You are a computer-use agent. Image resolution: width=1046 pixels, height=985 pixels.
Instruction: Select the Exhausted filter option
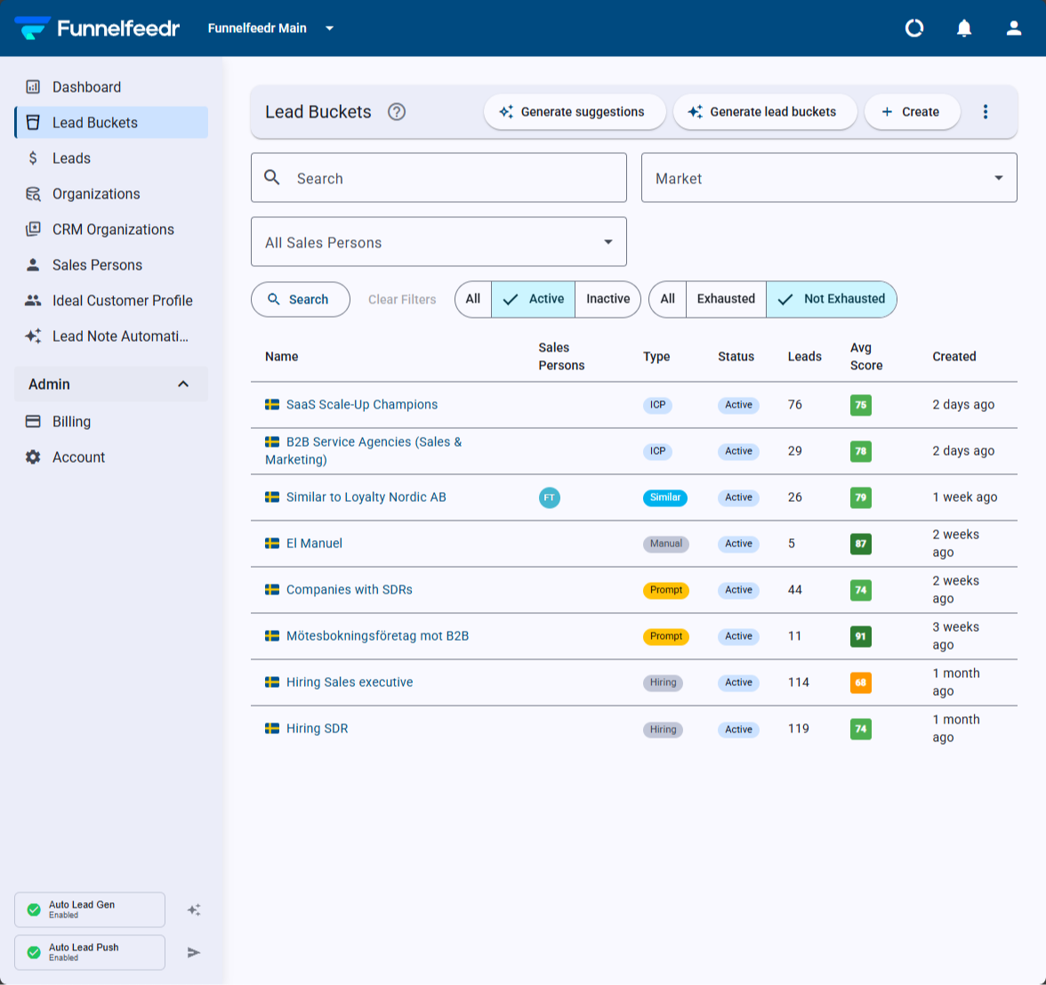[x=726, y=299]
